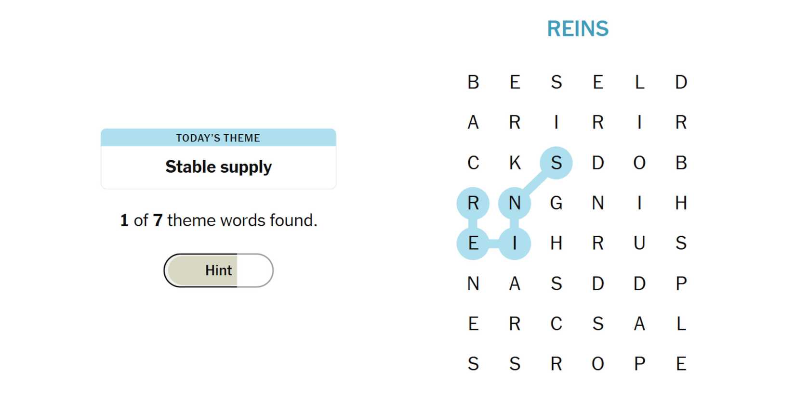Tap the highlighted letter R

coord(473,203)
